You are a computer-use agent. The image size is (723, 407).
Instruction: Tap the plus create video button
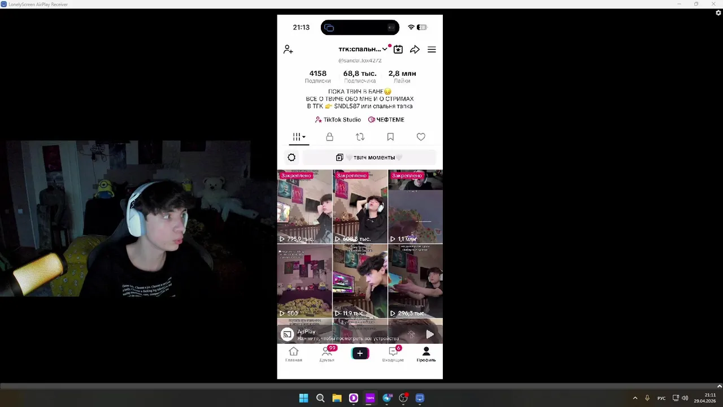click(360, 353)
